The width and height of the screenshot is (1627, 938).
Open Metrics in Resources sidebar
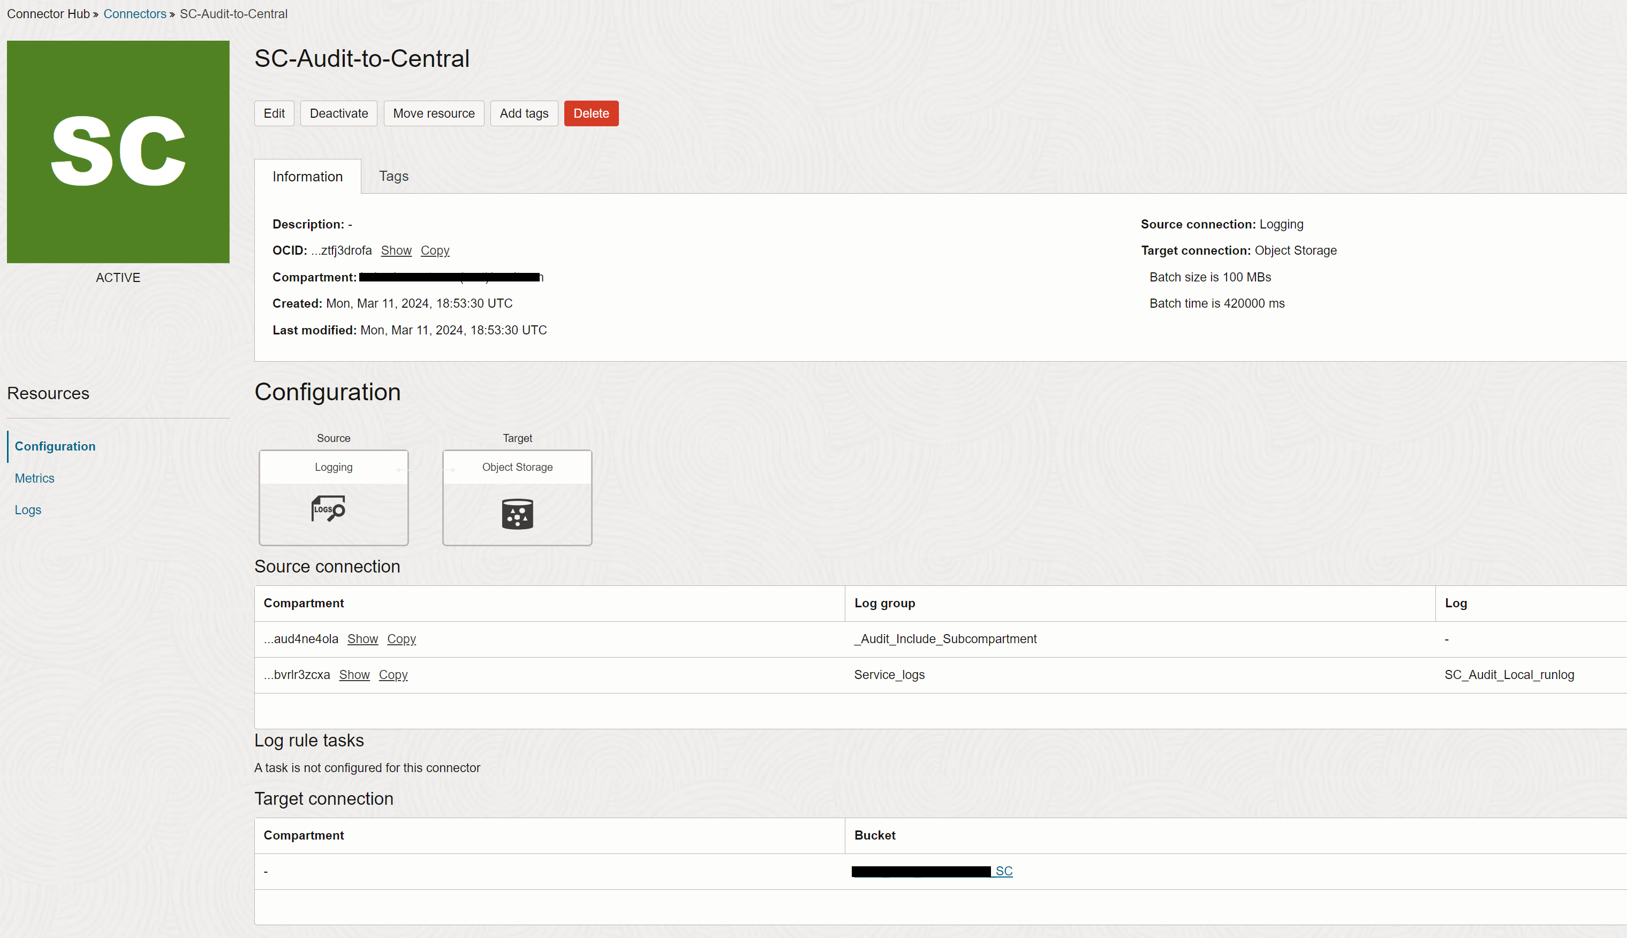coord(35,478)
